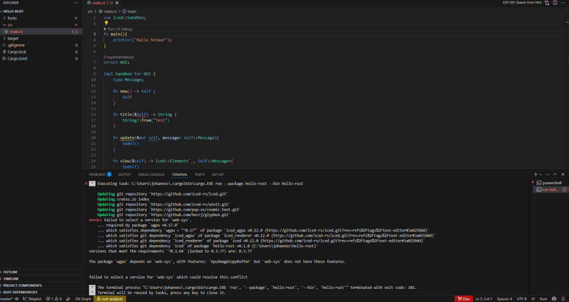Viewport: 569px width, 302px height.
Task: Open source control changes icon in editor toolbar
Action: tap(546, 2)
